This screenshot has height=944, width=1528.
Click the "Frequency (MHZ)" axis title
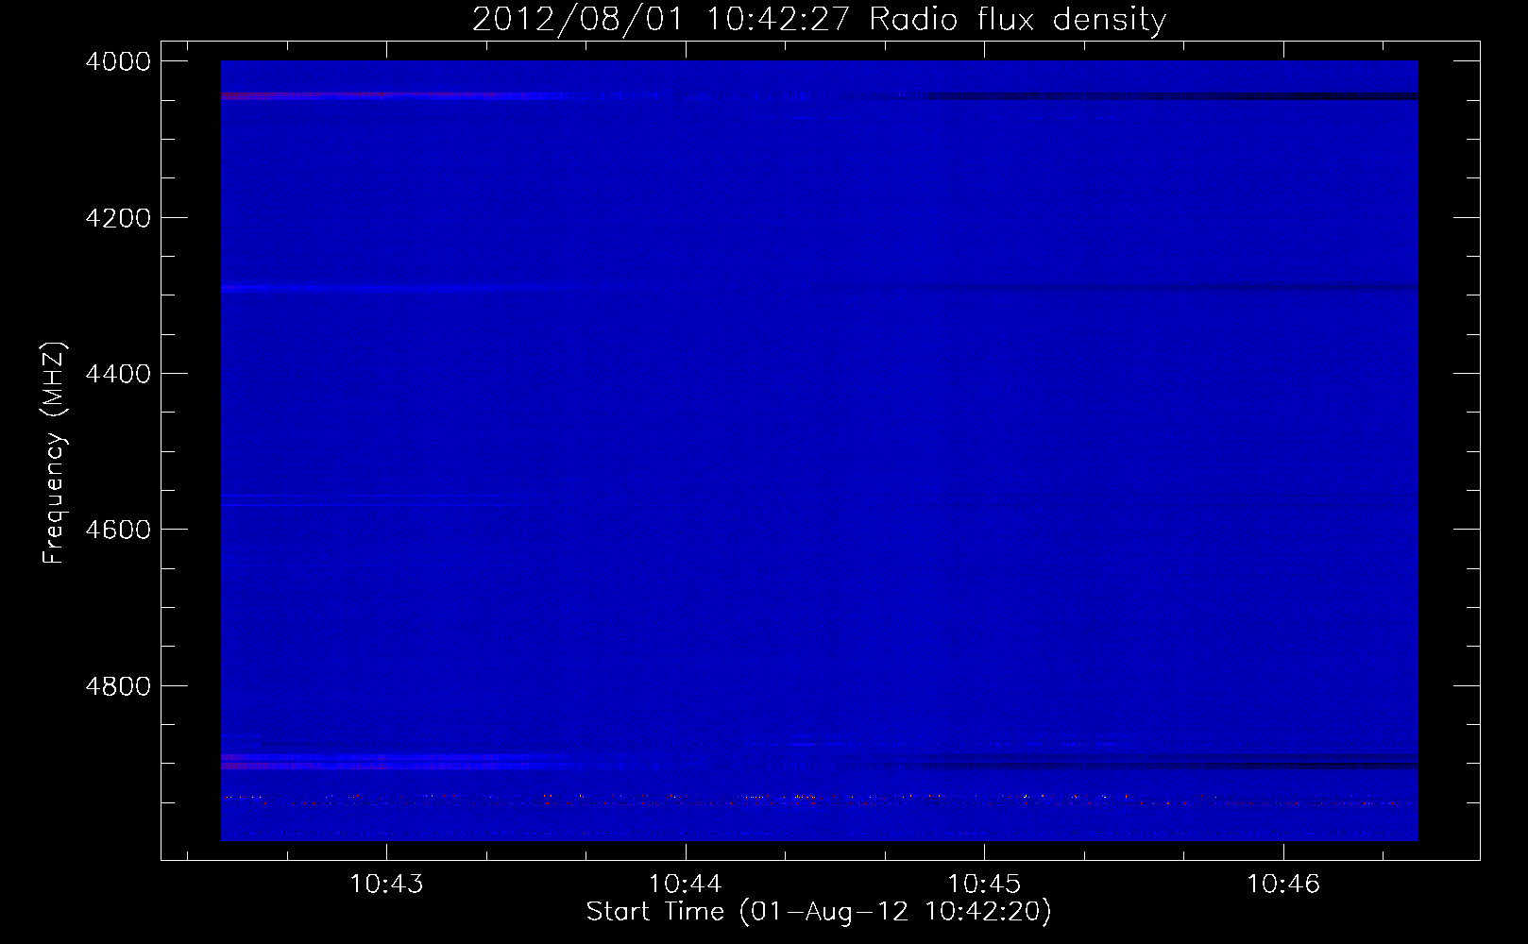(55, 452)
